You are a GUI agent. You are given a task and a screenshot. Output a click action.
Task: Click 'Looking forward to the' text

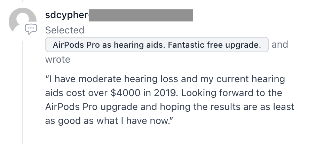232,93
